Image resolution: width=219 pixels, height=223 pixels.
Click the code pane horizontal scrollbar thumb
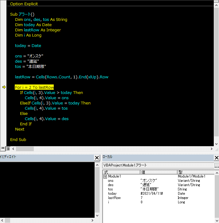click(25, 149)
